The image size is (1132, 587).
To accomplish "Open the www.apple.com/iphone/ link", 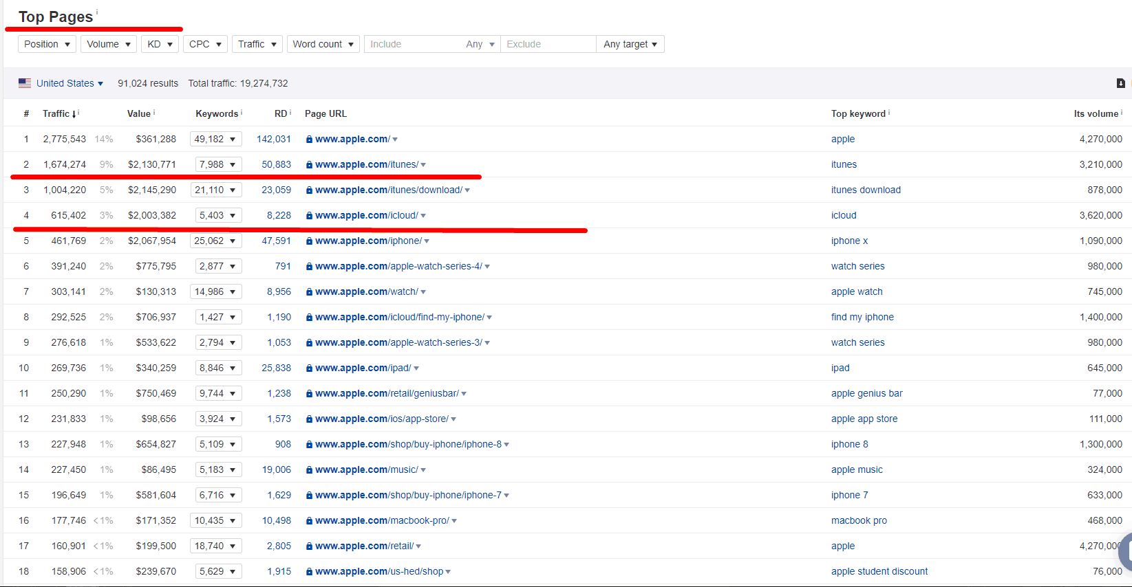I will pyautogui.click(x=368, y=241).
